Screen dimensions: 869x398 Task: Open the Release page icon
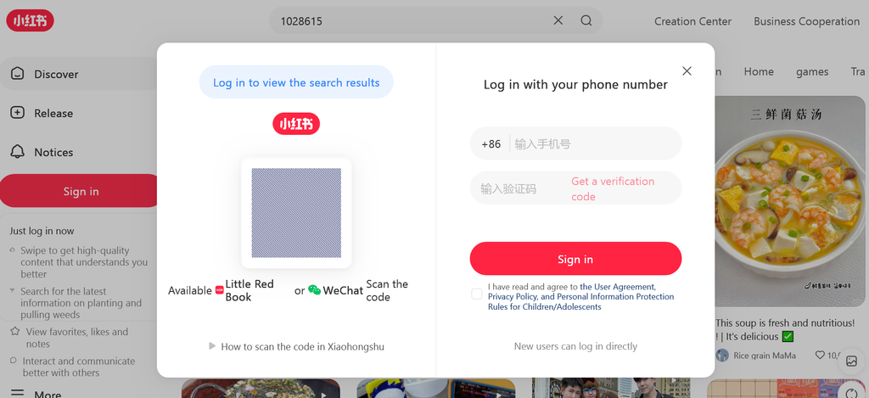[x=17, y=113]
